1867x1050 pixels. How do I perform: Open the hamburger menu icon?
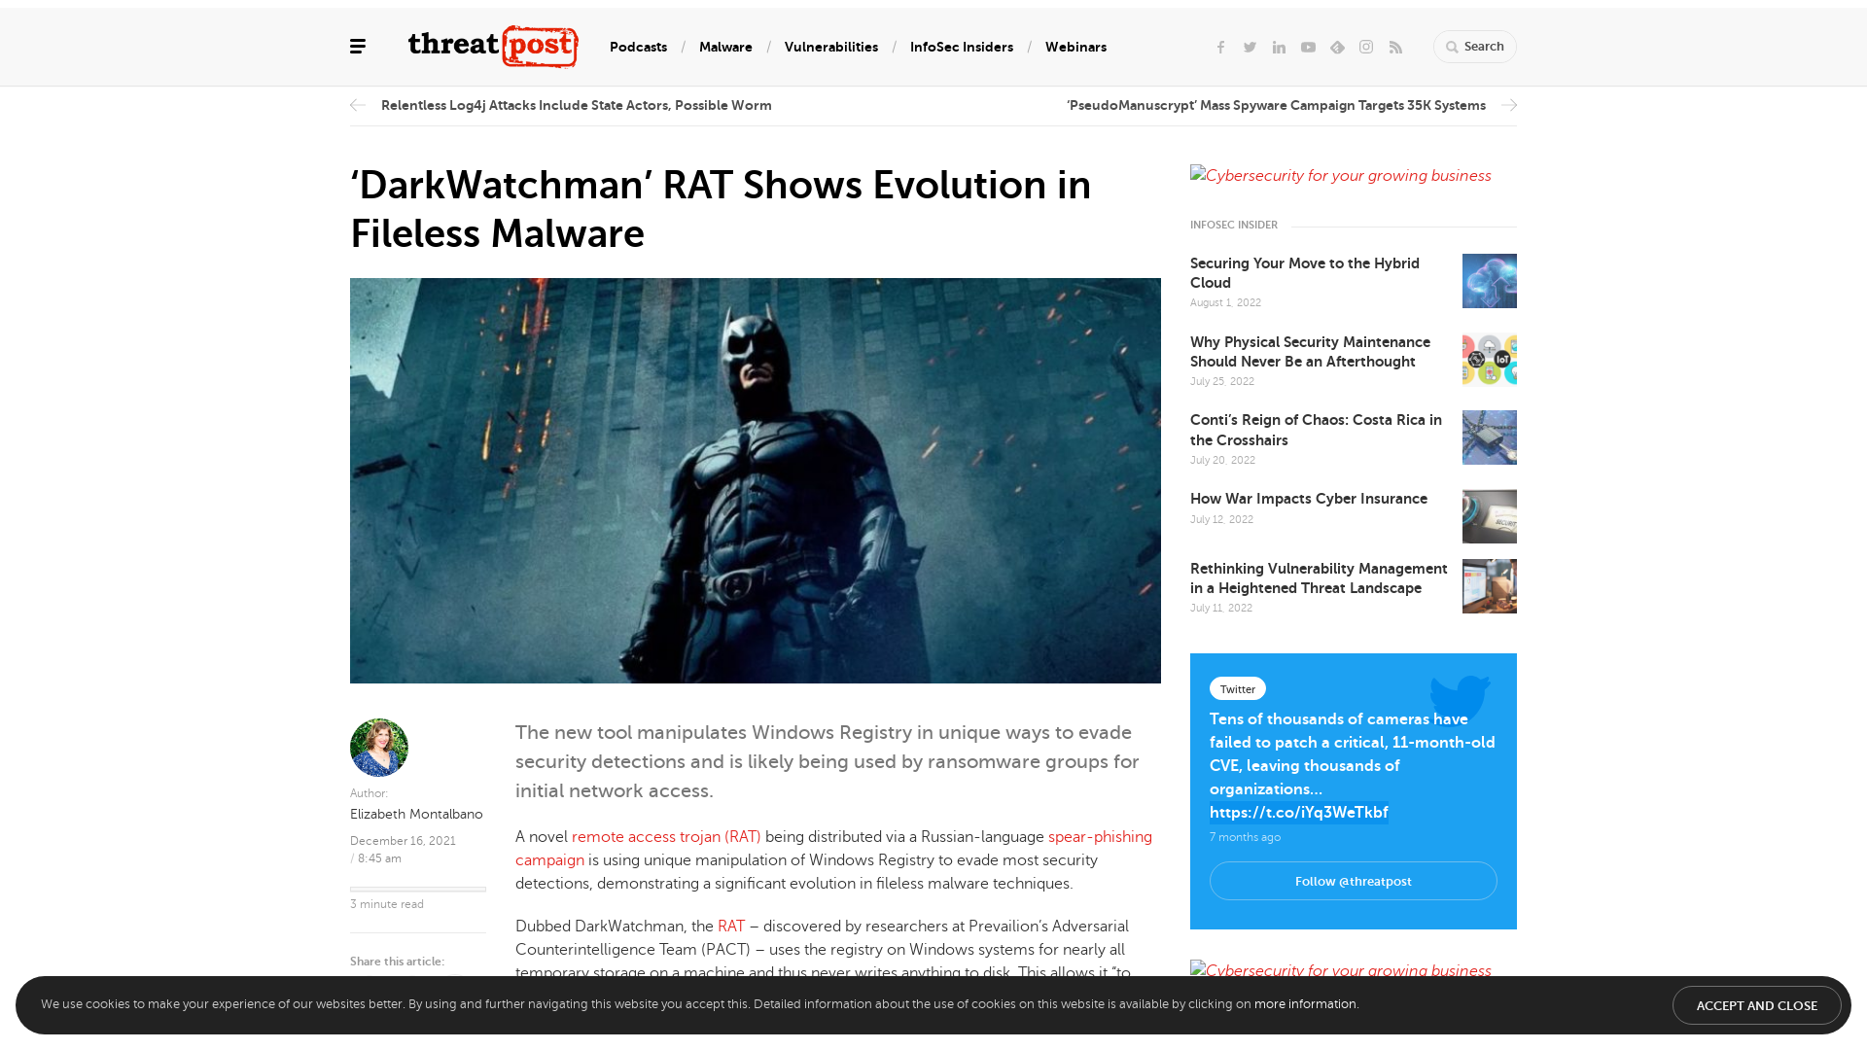[358, 47]
